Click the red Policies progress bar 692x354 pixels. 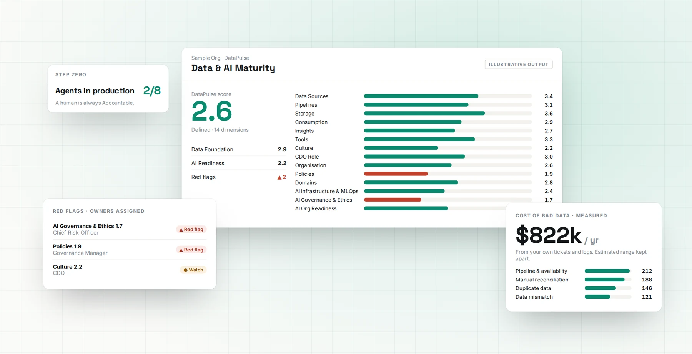coord(396,174)
